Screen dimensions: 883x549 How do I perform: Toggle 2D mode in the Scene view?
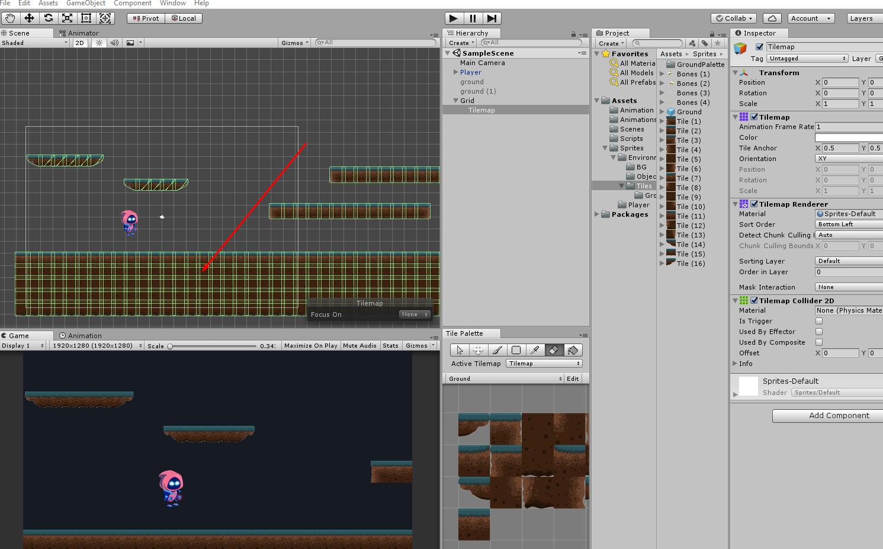pos(79,42)
